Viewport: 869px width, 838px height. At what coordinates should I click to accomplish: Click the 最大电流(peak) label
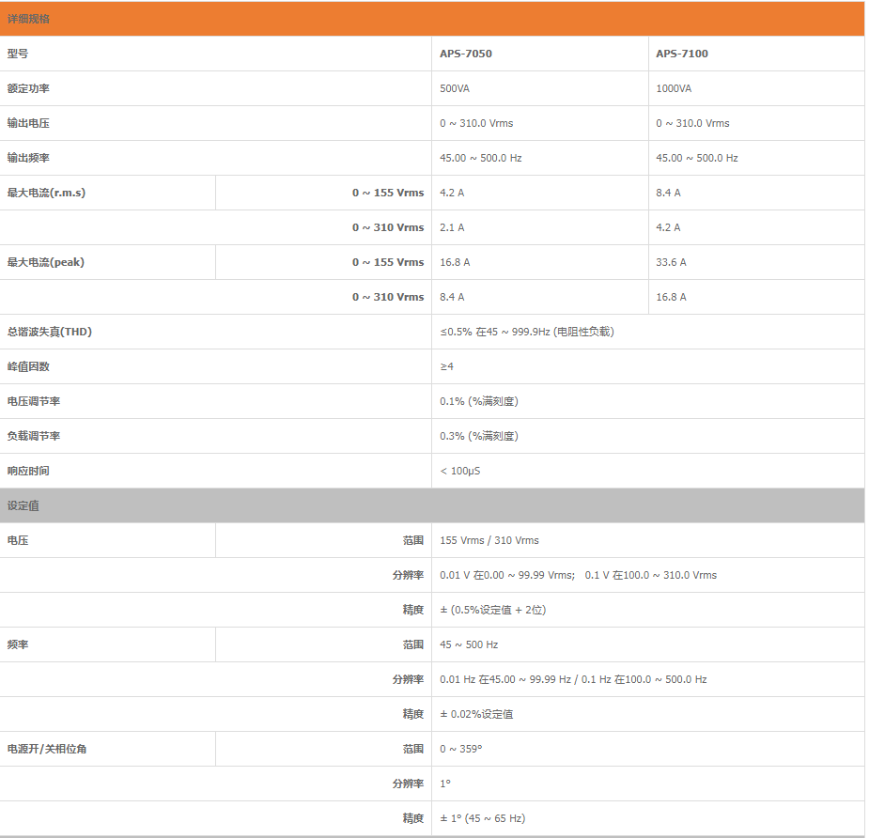point(45,262)
